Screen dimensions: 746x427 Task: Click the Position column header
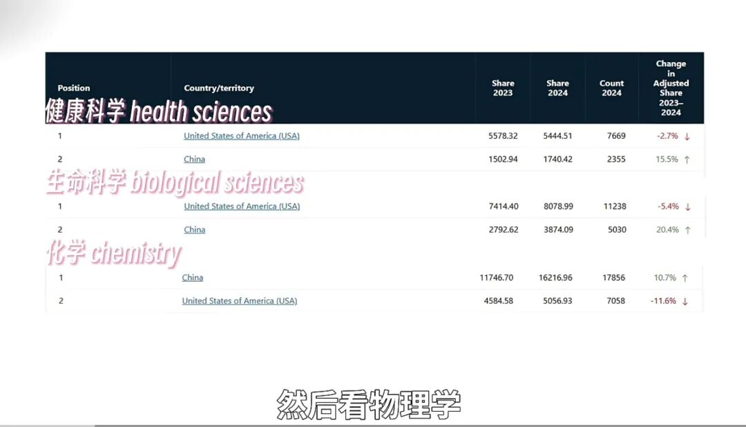pos(74,88)
